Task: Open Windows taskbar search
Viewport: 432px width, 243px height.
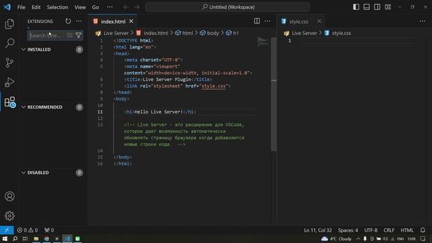Action: [x=15, y=238]
